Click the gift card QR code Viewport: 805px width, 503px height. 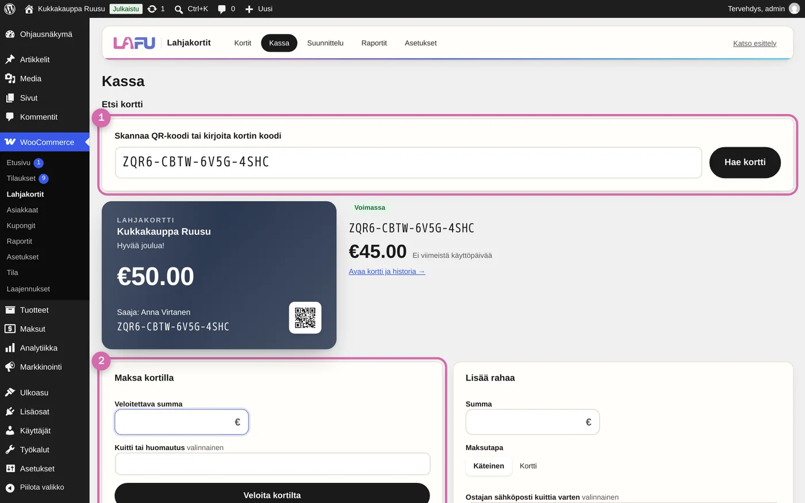pyautogui.click(x=305, y=317)
